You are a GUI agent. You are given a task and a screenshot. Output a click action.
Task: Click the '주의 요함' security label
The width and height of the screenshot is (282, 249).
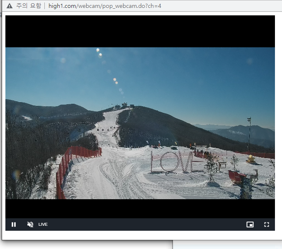(x=29, y=6)
